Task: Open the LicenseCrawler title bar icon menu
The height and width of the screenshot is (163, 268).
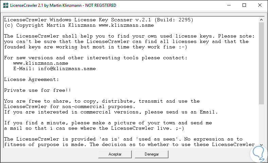Action: pos(5,5)
